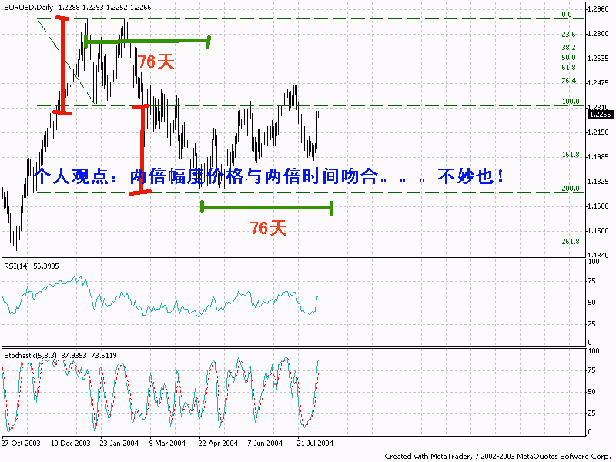Select the upper-left red vertical range line
This screenshot has width=616, height=462.
[x=62, y=65]
